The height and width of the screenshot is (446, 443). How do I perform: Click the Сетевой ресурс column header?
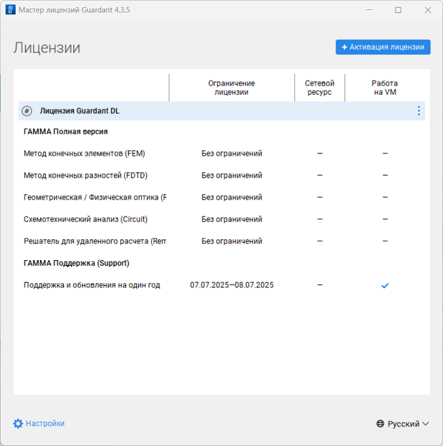point(319,87)
